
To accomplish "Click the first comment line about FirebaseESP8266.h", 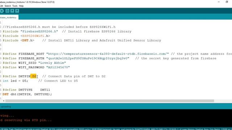I will [x=59, y=27].
